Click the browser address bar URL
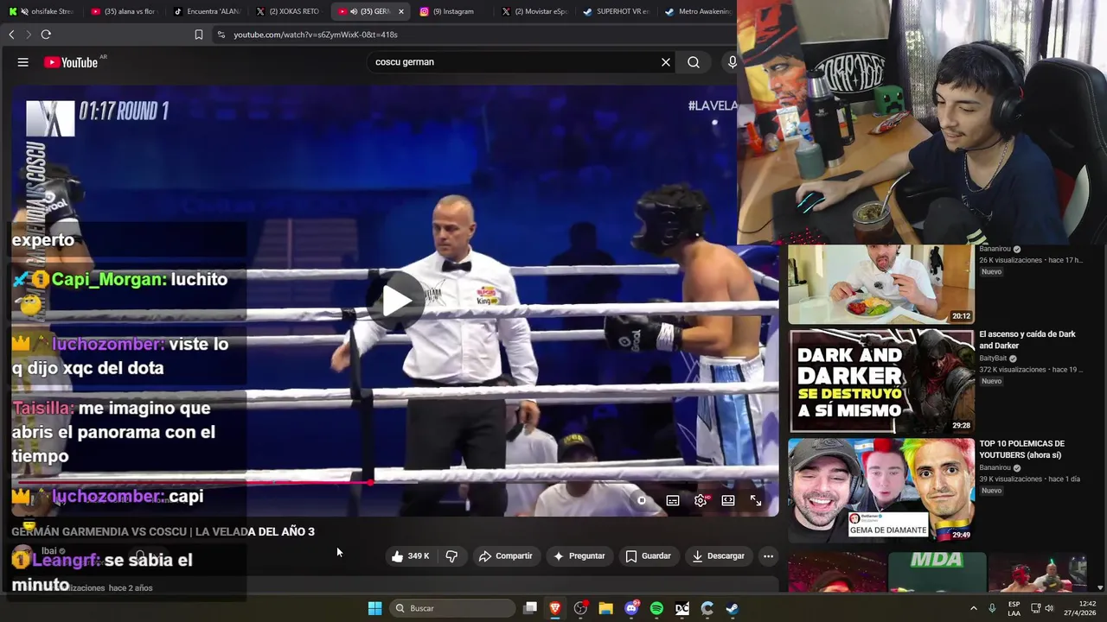1107x622 pixels. [x=316, y=35]
